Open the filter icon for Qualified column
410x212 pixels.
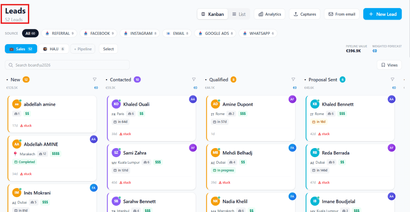tap(293, 80)
